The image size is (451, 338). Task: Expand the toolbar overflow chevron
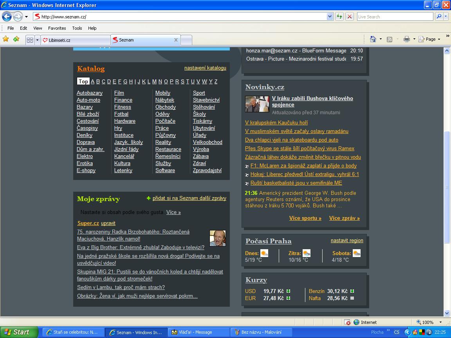tap(447, 36)
